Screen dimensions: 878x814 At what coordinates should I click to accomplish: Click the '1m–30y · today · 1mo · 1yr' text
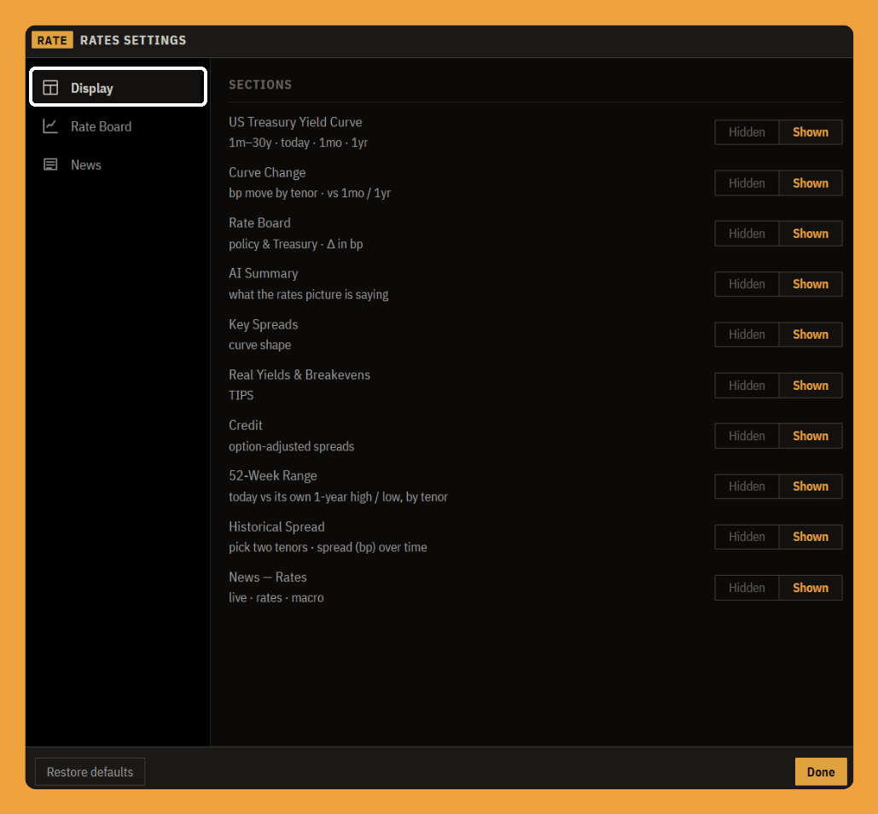(298, 142)
